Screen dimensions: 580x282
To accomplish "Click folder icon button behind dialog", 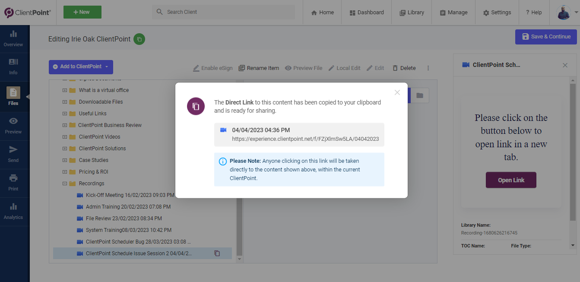I will click(x=419, y=95).
